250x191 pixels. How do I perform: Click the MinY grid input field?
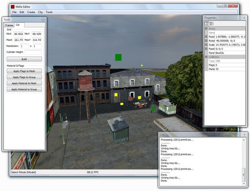tap(37, 34)
